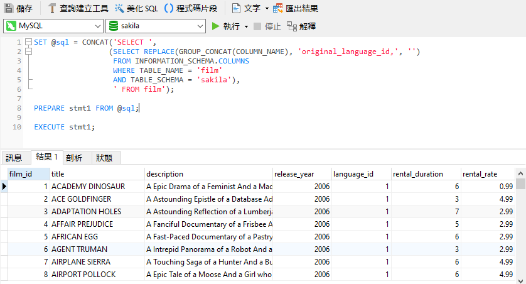The width and height of the screenshot is (526, 284).
Task: Click the 美化 SQL beautify icon
Action: [119, 8]
